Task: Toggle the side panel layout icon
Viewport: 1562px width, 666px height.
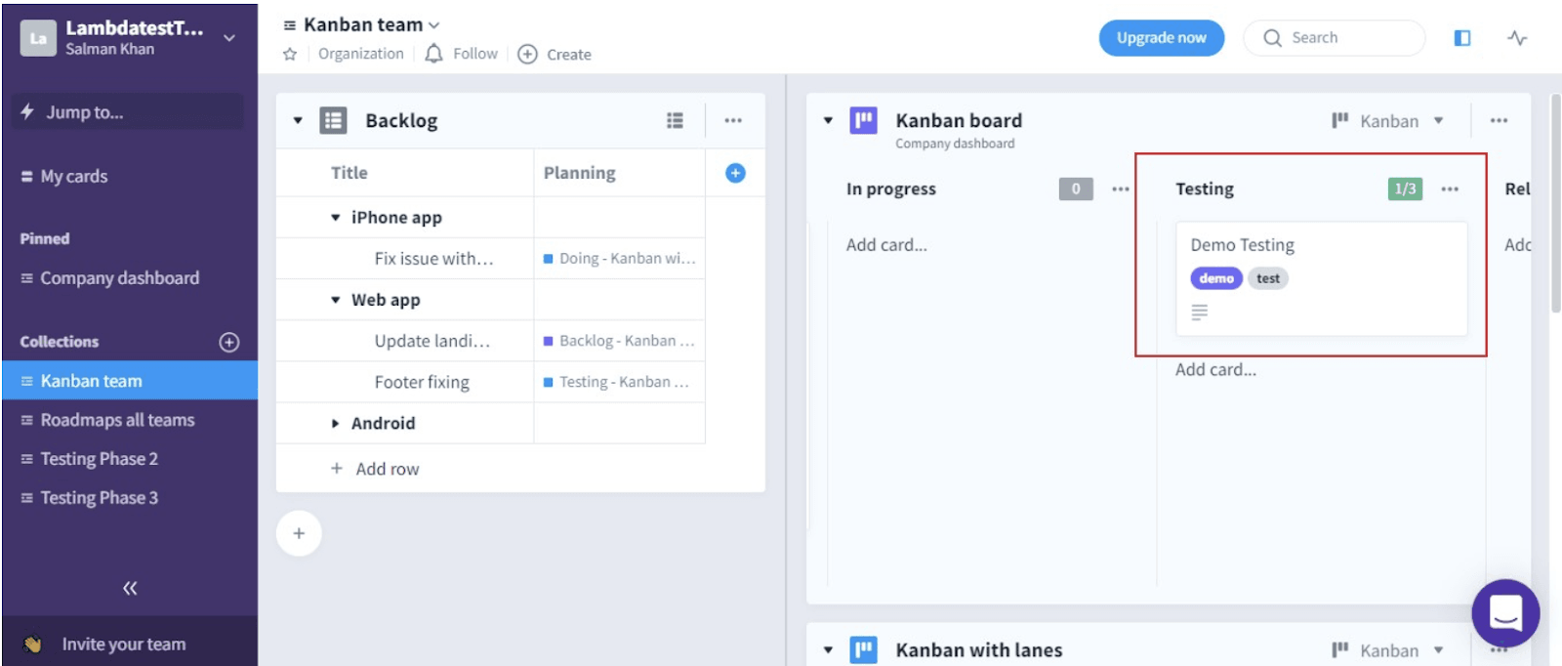Action: coord(1462,38)
